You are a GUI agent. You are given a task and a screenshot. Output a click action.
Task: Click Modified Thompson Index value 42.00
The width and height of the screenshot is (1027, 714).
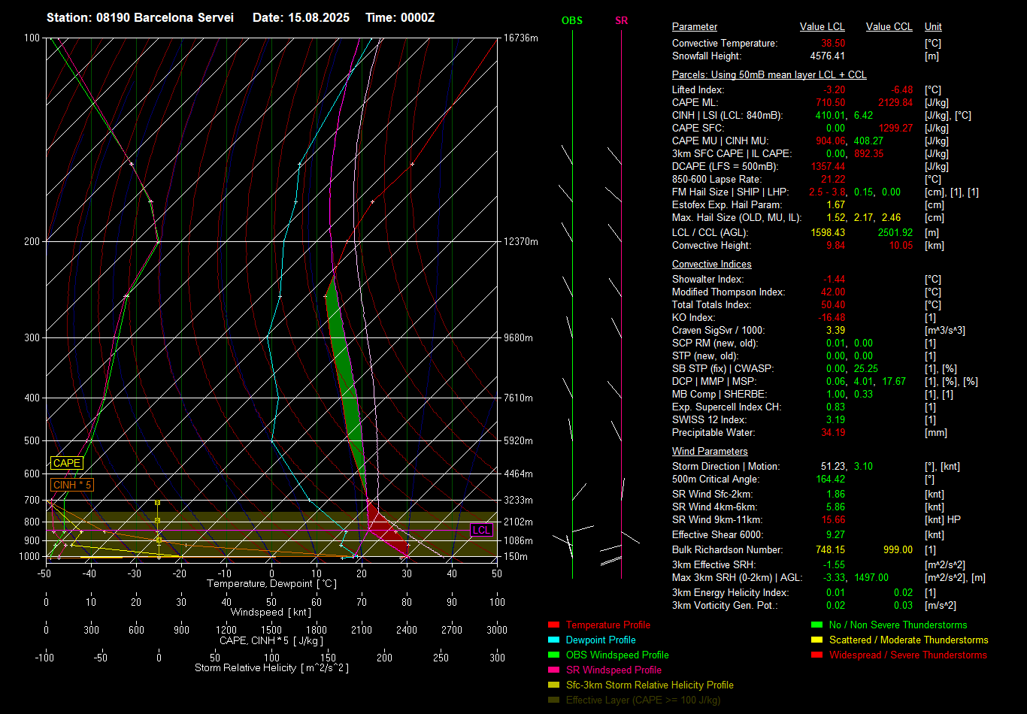point(833,292)
